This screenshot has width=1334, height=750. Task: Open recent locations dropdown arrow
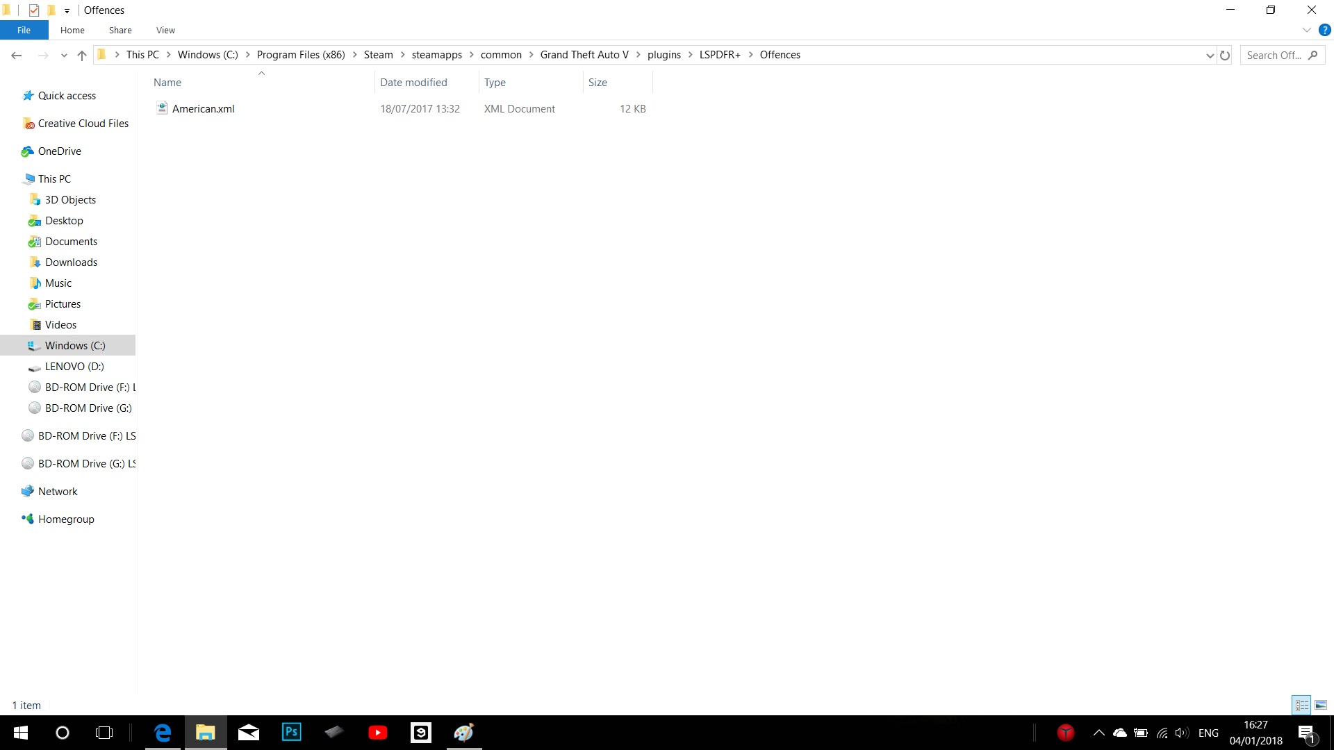tap(64, 56)
